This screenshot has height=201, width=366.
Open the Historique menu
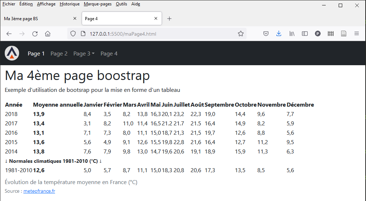[69, 4]
